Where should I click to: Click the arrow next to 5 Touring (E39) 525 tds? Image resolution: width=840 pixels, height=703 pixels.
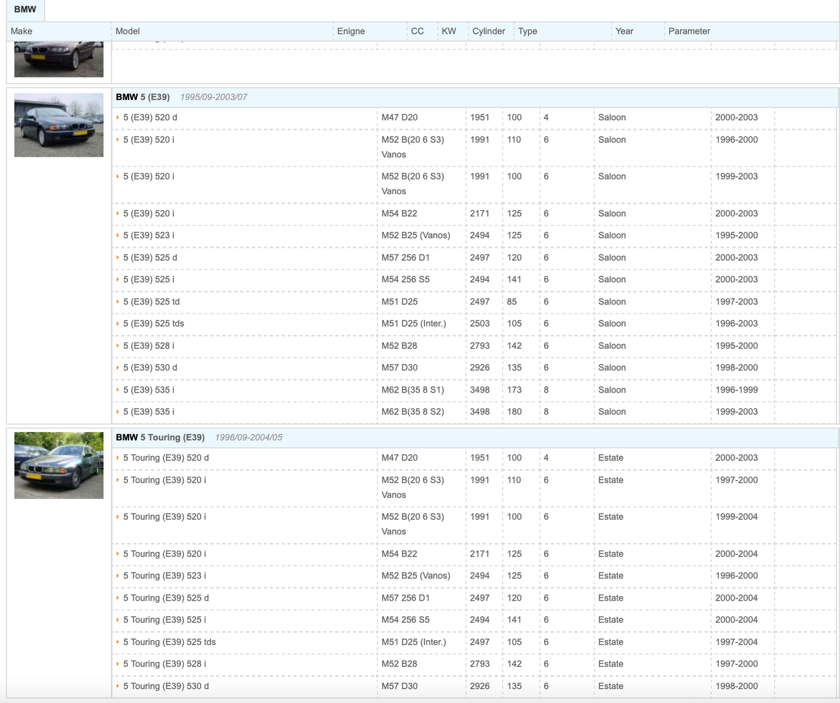(x=117, y=643)
